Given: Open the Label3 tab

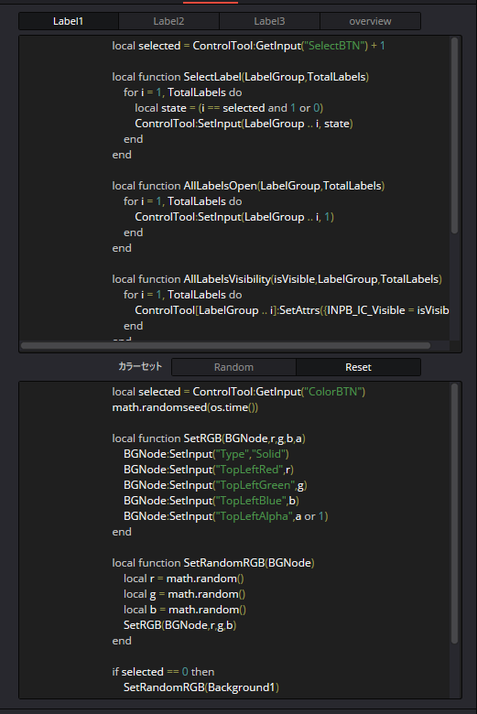Looking at the screenshot, I should (x=269, y=21).
